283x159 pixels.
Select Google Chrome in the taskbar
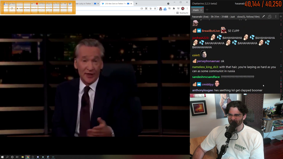27,157
